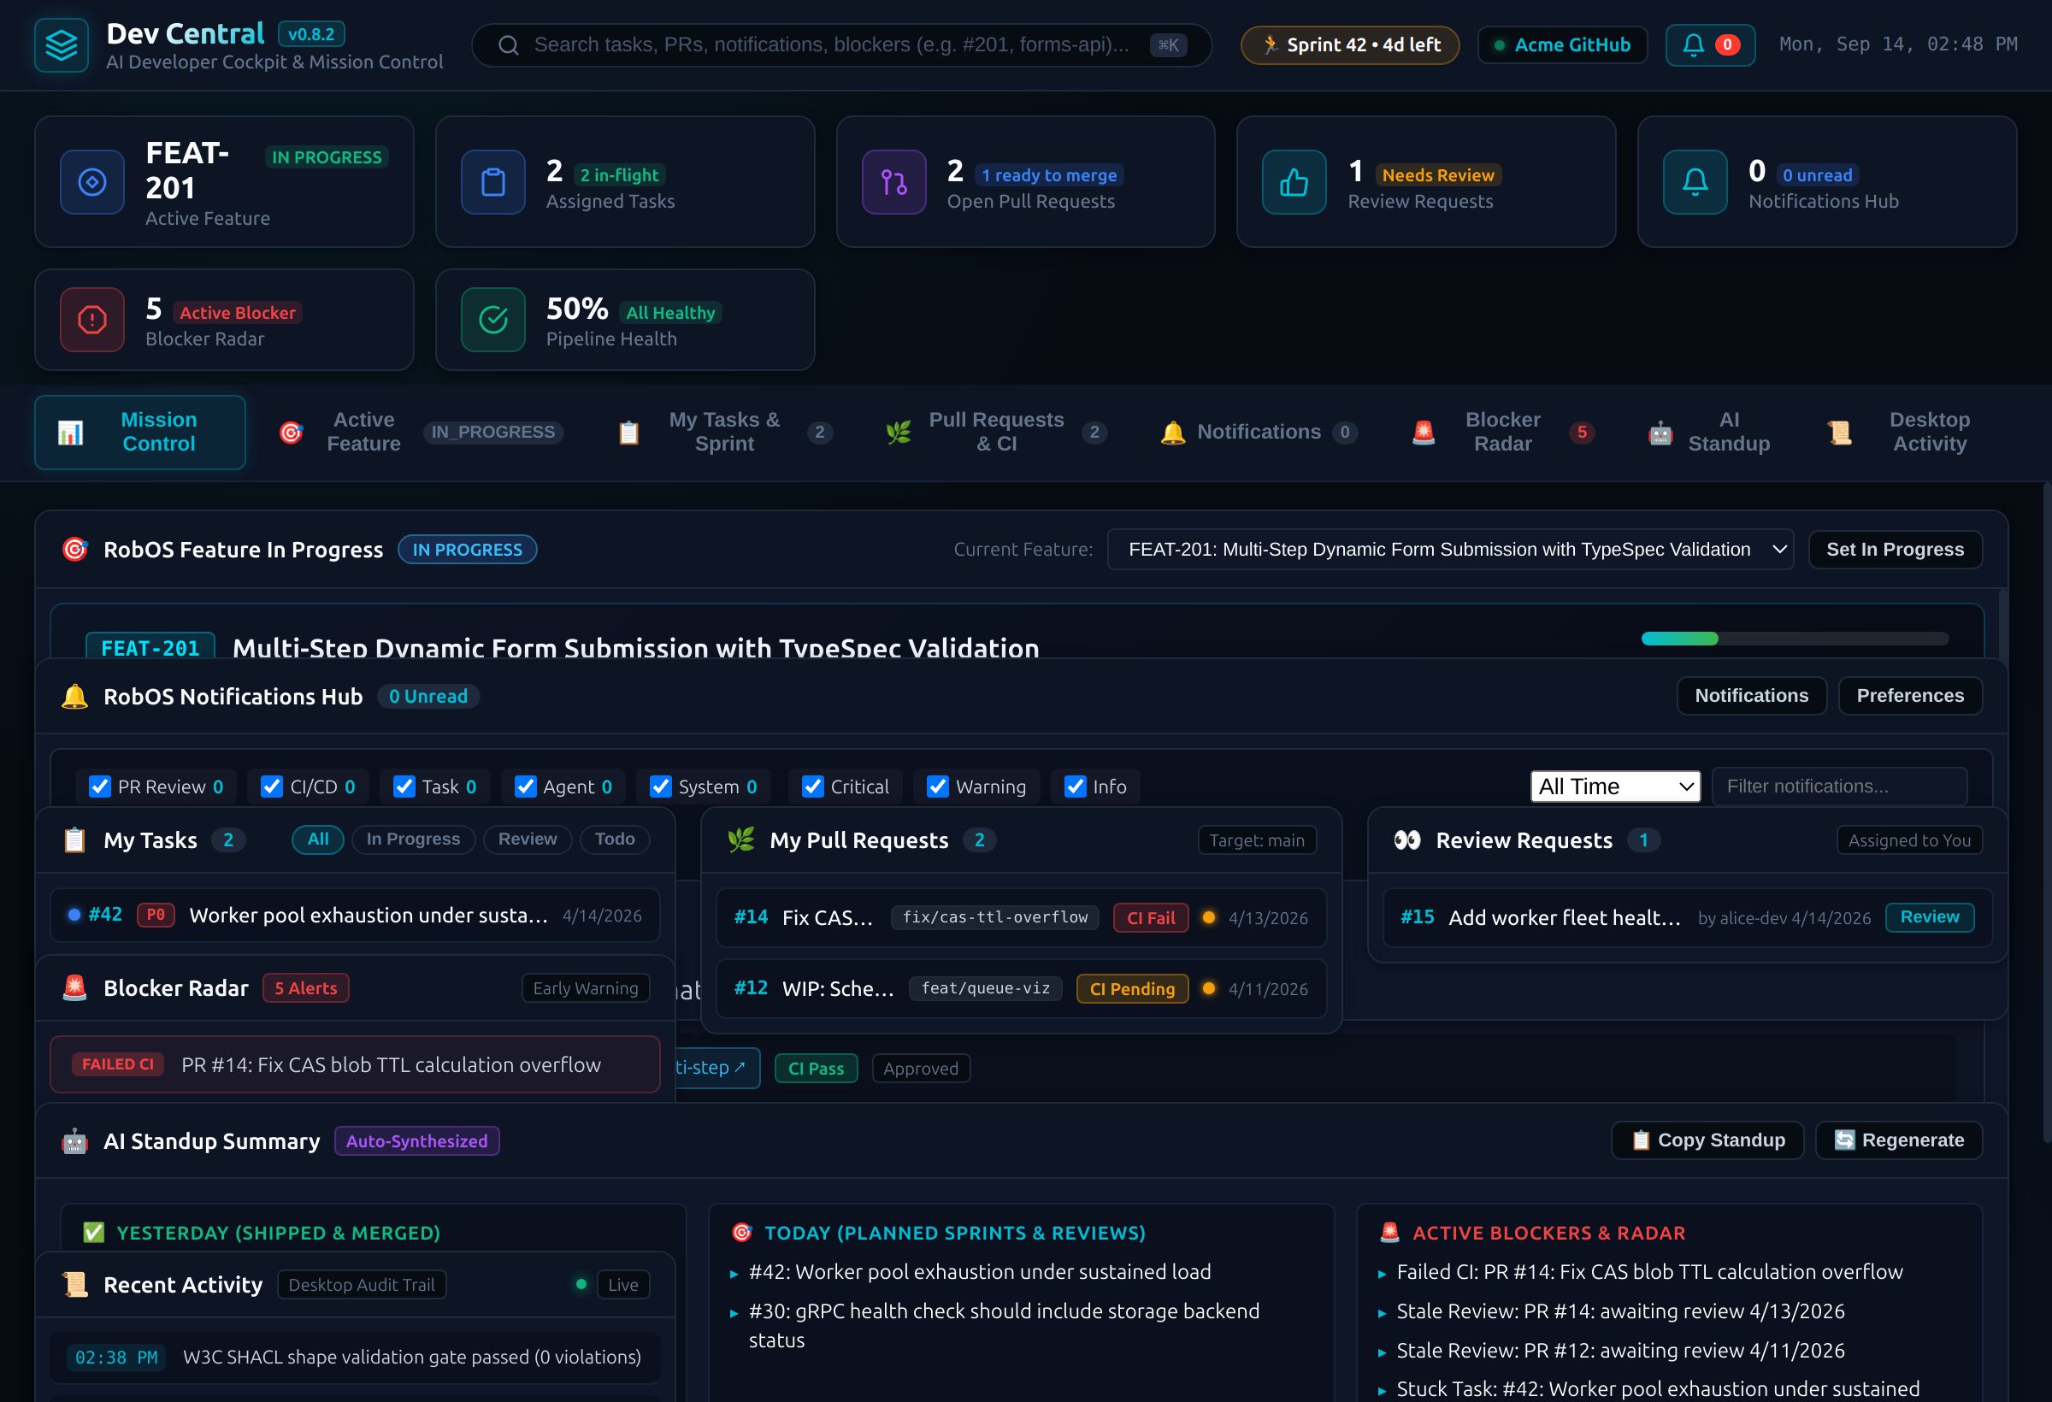Toggle the Agent notification checkbox
Image resolution: width=2052 pixels, height=1402 pixels.
pyautogui.click(x=525, y=786)
